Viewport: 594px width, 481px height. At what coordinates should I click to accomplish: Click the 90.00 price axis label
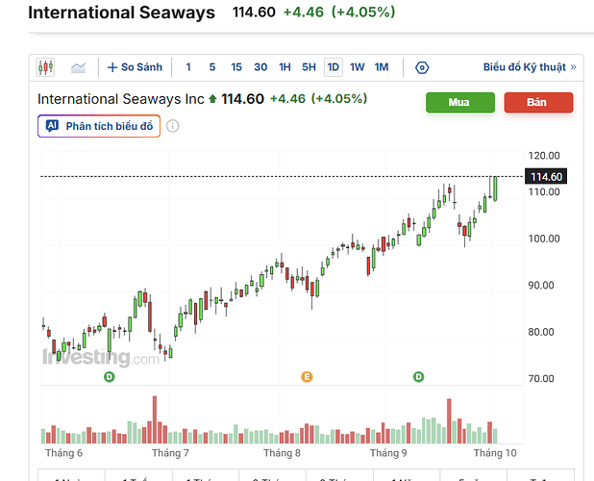pos(541,286)
